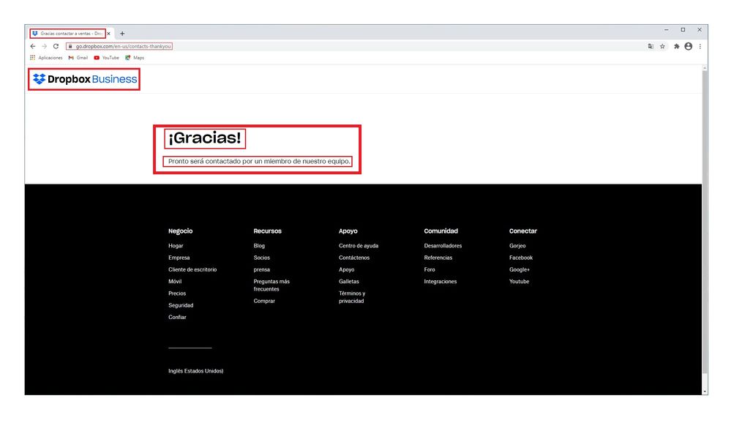The image size is (731, 423).
Task: Select the 'Gracias contactar a ventas' tab
Action: pos(67,32)
